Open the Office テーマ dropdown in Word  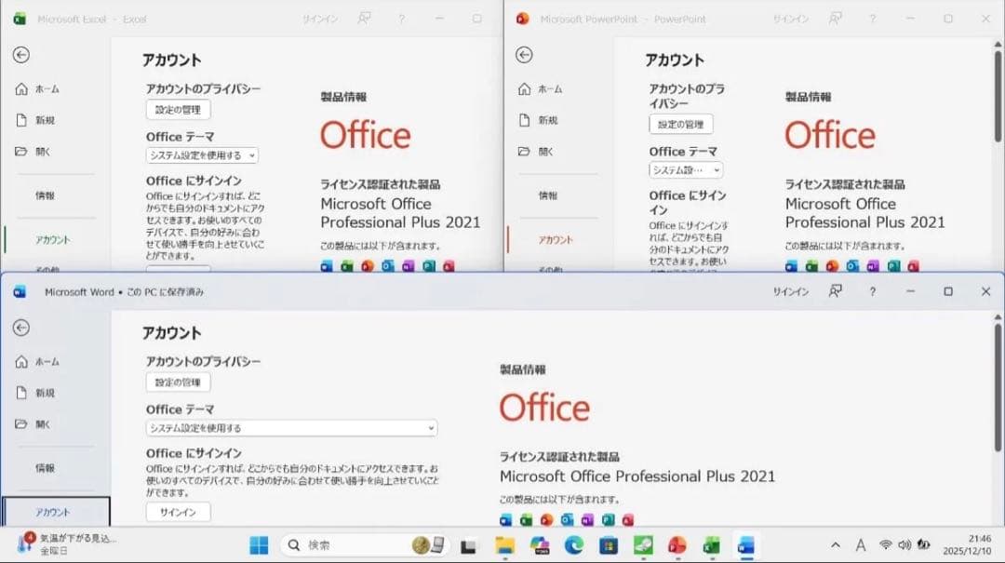coord(291,428)
